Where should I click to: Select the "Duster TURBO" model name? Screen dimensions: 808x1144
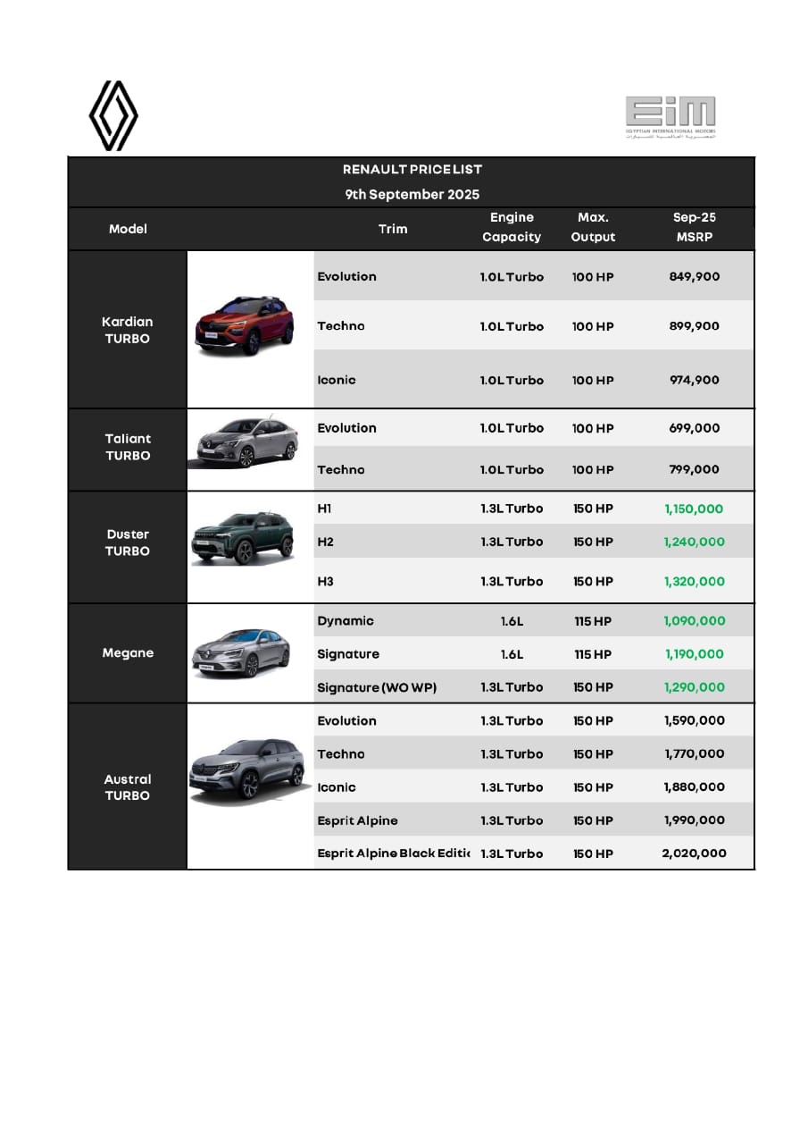pos(128,543)
